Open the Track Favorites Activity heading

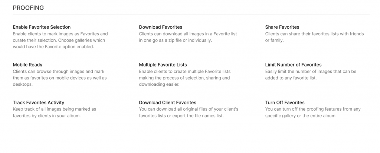[39, 102]
